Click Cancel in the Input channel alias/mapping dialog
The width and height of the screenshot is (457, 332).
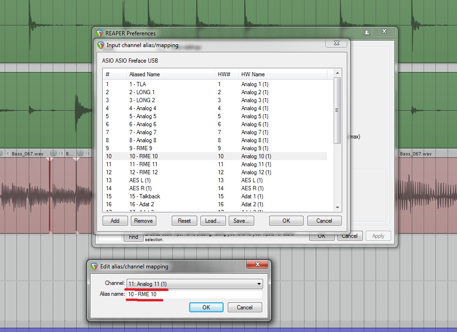[x=324, y=220]
